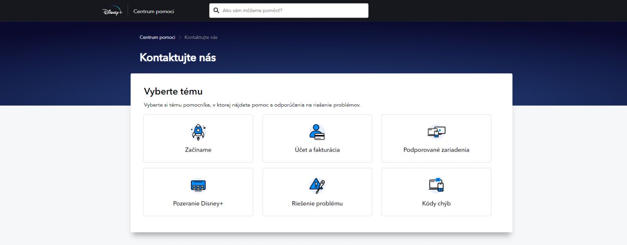The height and width of the screenshot is (245, 627).
Task: Click the 'Kontaktujte nás' page title
Action: (x=178, y=58)
